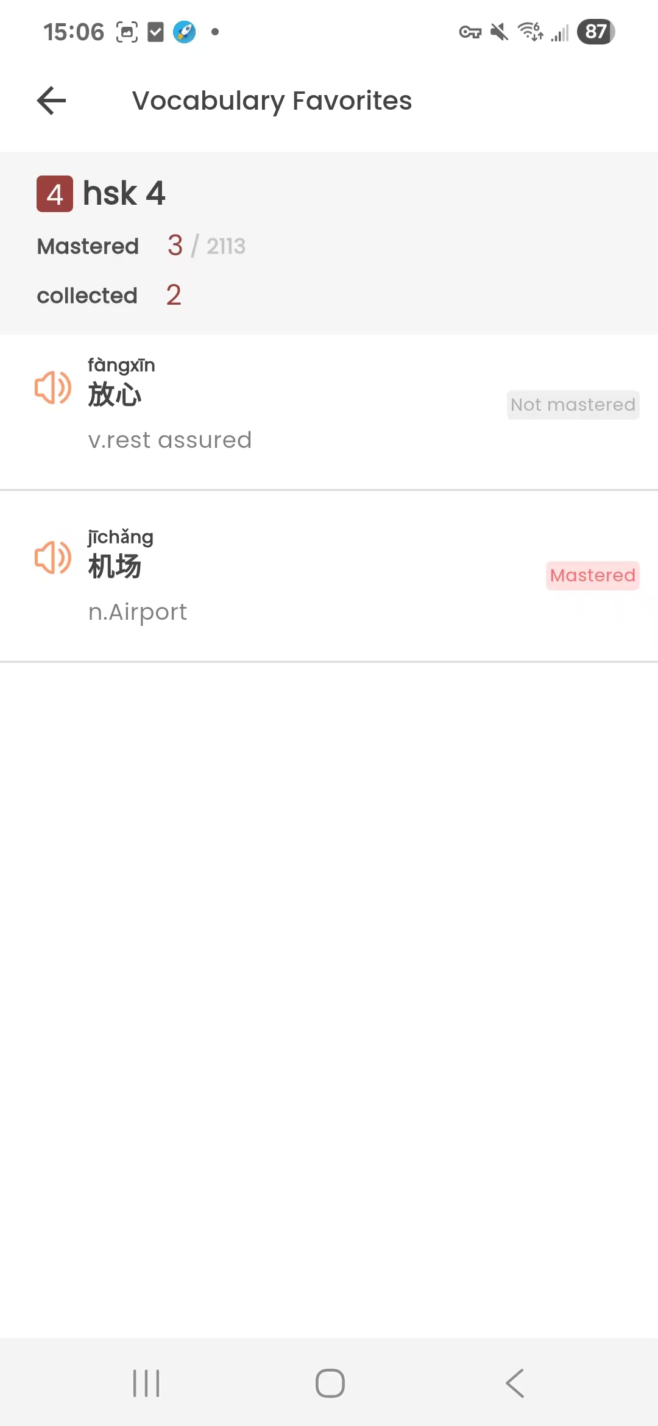Tap the collected count 2
The width and height of the screenshot is (658, 1426).
(174, 296)
